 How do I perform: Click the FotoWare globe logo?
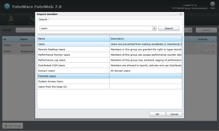coord(7,7)
